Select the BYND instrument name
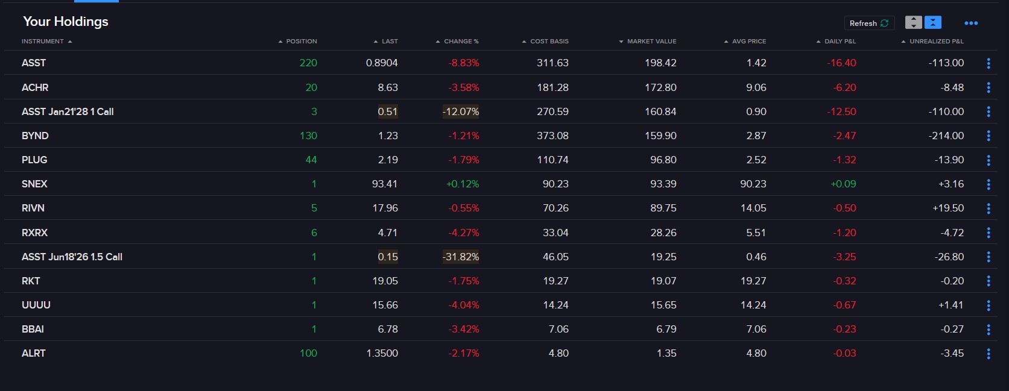Screen dimensions: 1009x391 click(x=35, y=136)
